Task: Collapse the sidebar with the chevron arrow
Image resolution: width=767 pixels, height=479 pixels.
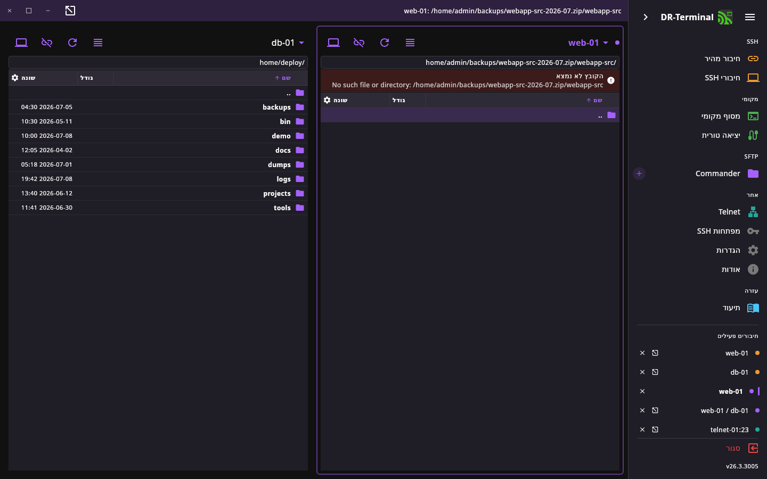Action: (x=646, y=17)
